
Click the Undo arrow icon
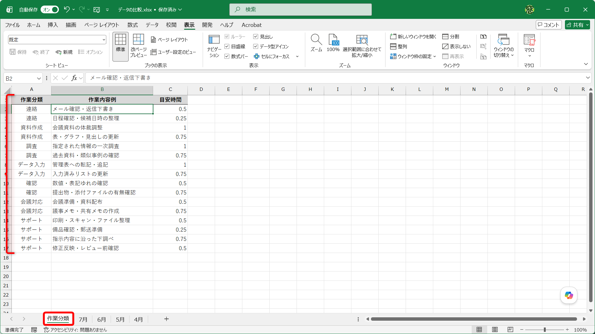click(67, 10)
